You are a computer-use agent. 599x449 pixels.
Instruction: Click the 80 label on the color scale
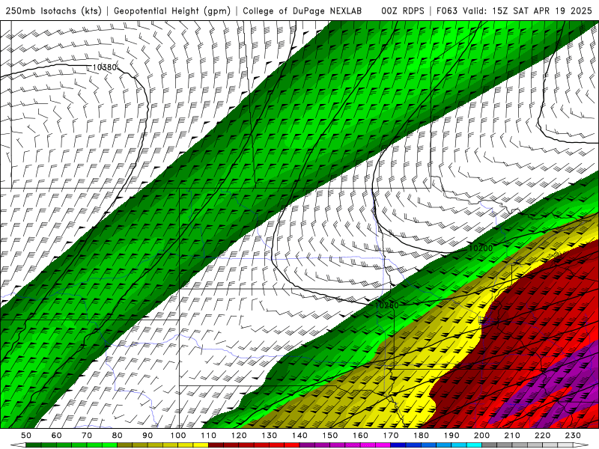click(x=118, y=436)
